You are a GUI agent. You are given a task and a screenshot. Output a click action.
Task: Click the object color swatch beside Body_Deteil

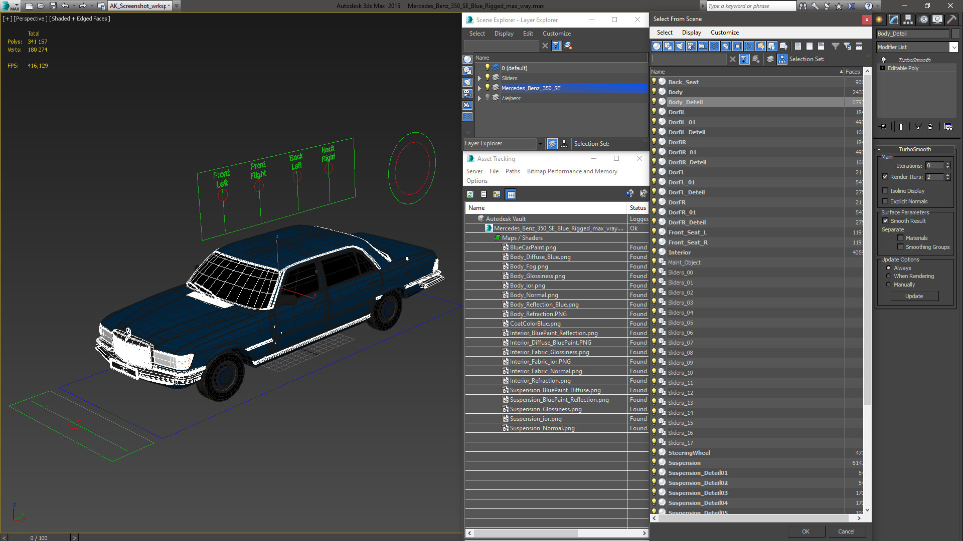(955, 34)
